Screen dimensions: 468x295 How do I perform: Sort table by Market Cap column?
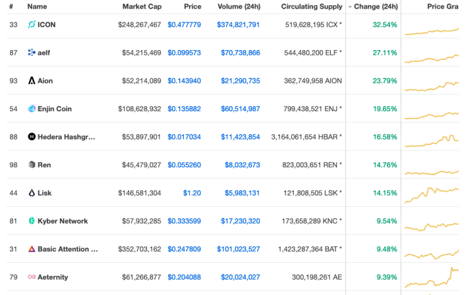point(142,7)
